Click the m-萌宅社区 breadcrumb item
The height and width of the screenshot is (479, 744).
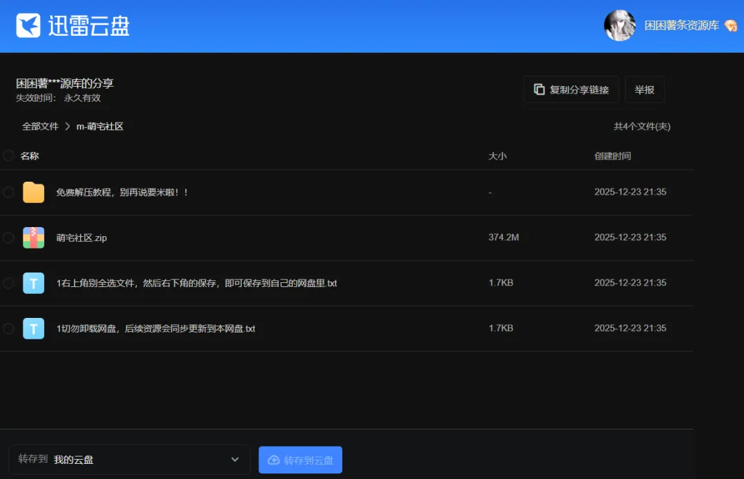point(100,126)
